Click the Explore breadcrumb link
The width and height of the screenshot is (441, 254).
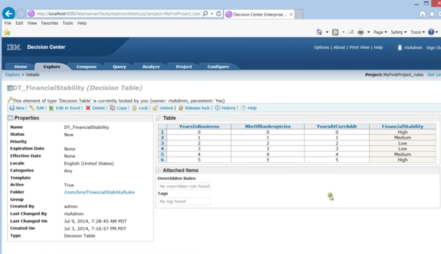pos(13,75)
